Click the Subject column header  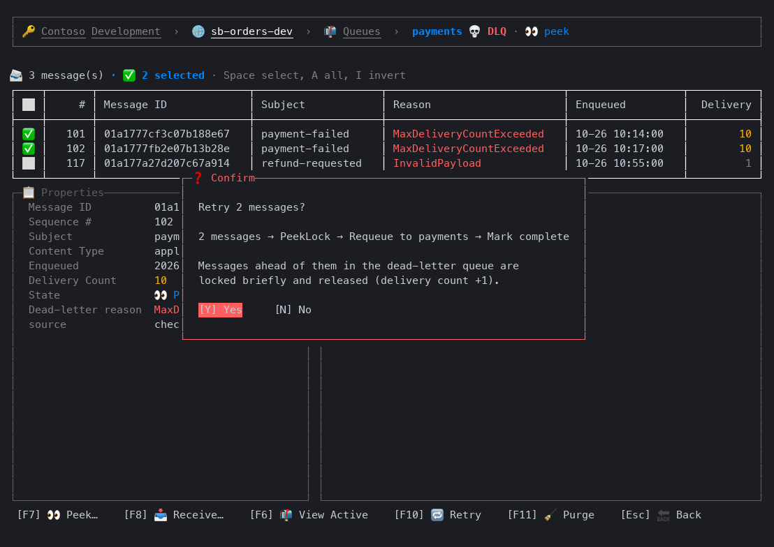[x=283, y=105]
